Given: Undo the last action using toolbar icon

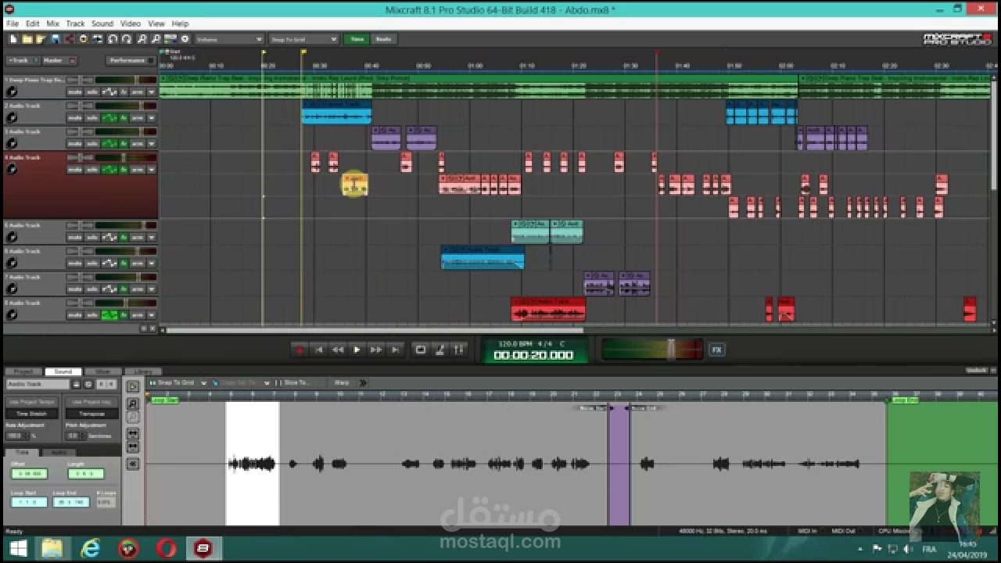Looking at the screenshot, I should 113,39.
